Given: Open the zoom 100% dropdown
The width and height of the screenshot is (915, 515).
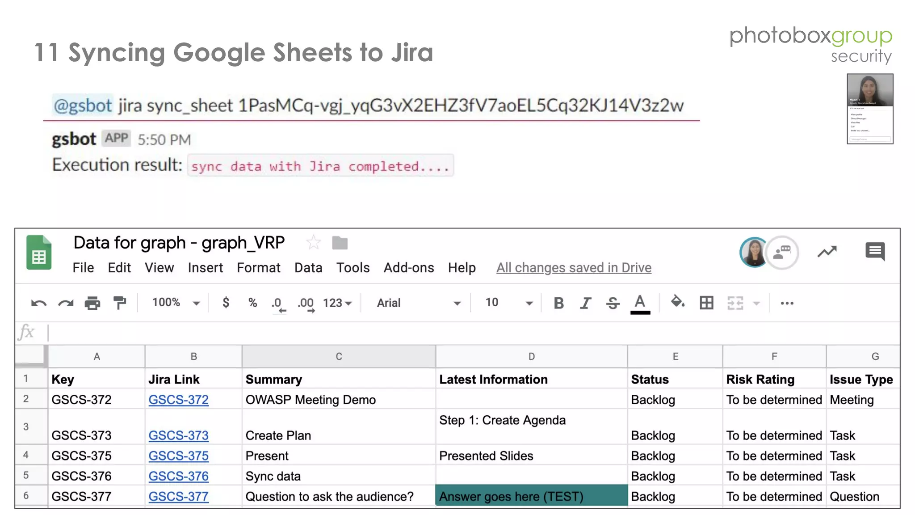Looking at the screenshot, I should click(x=176, y=303).
